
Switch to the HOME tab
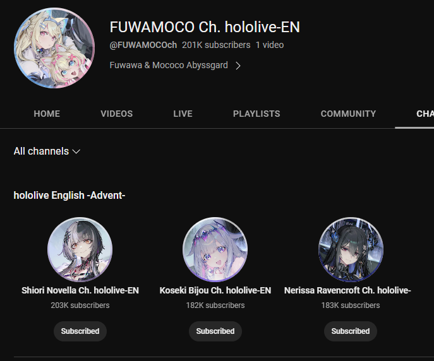click(47, 114)
